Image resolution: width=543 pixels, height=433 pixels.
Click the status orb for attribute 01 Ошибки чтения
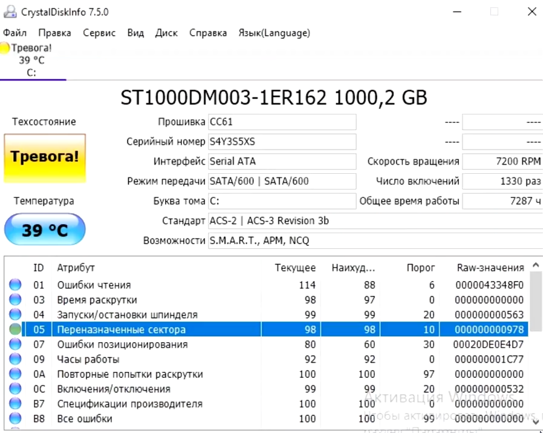(15, 285)
